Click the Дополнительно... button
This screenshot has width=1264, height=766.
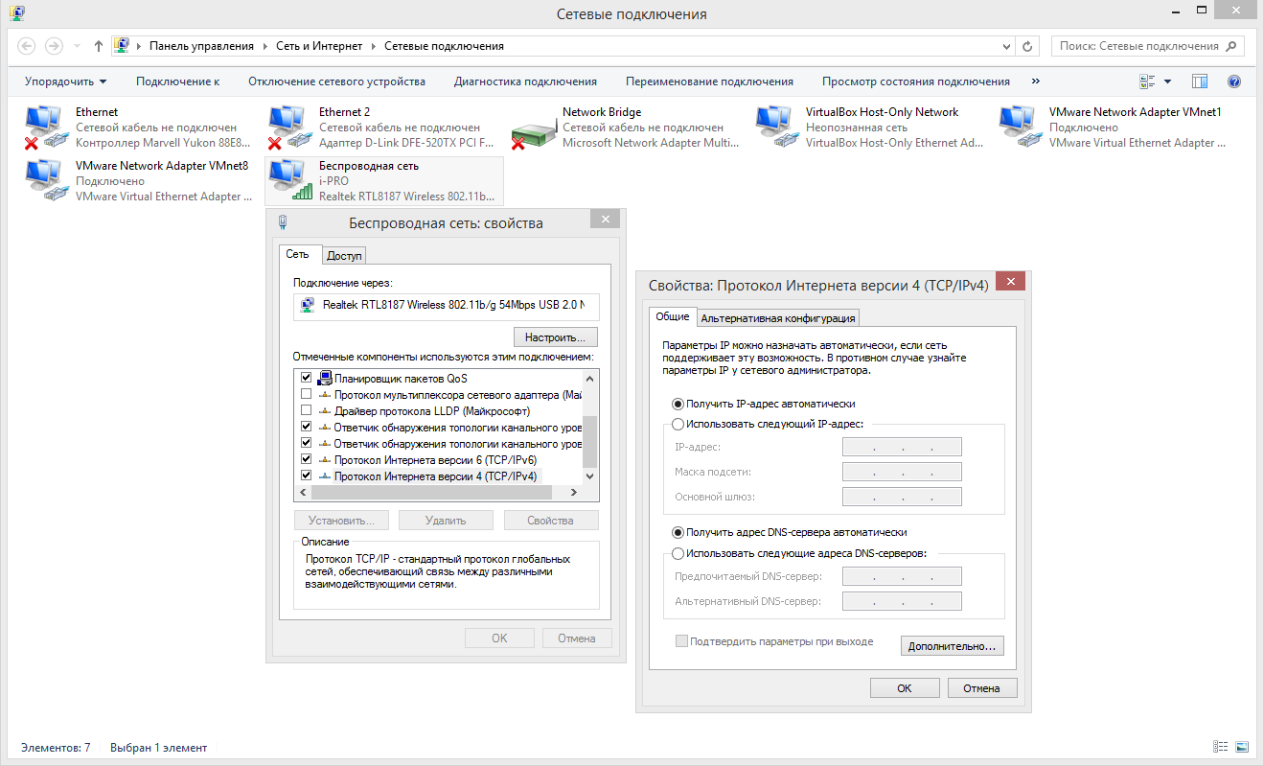[953, 646]
